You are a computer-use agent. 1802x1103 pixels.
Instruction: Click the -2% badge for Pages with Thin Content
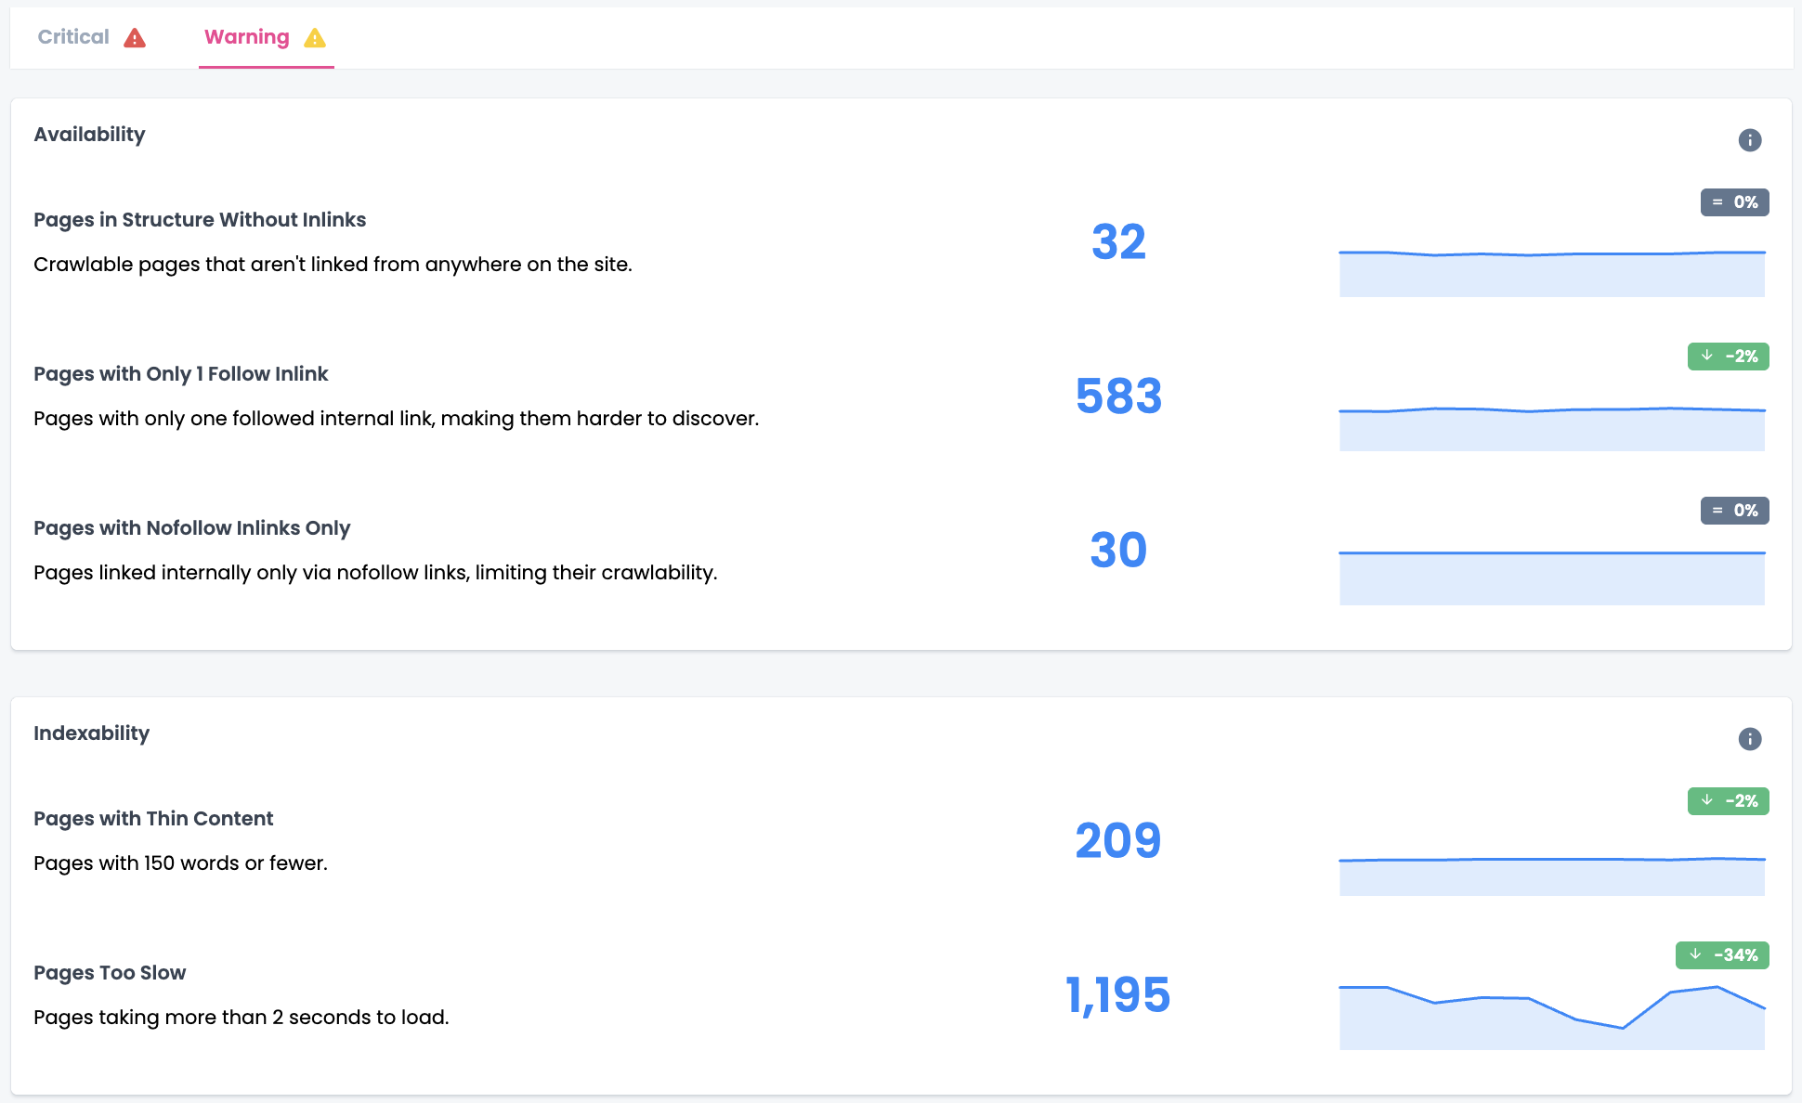point(1728,800)
